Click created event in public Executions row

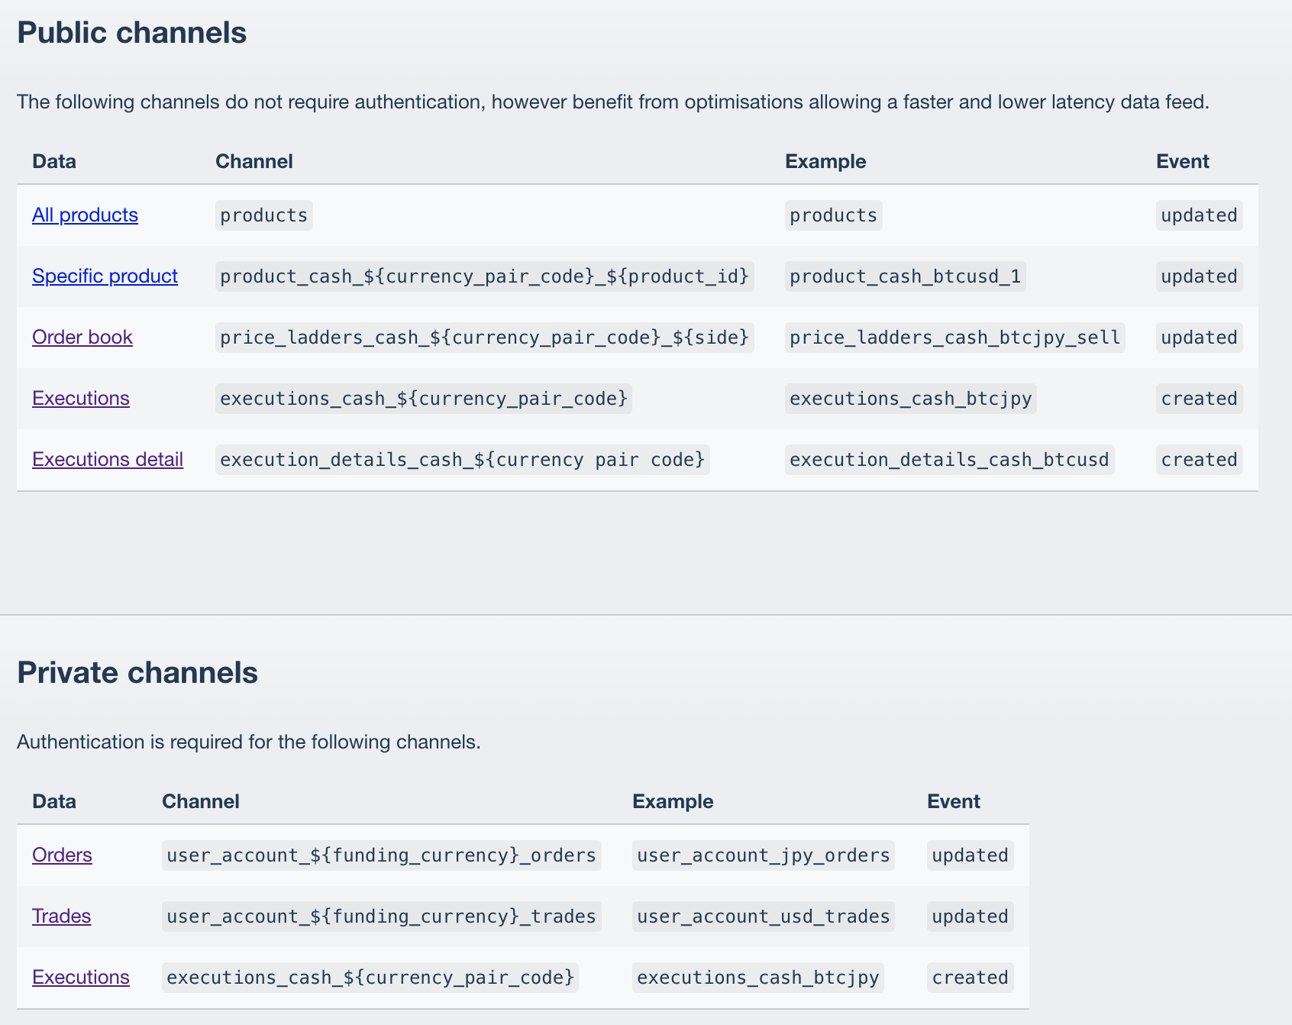[x=1200, y=399]
